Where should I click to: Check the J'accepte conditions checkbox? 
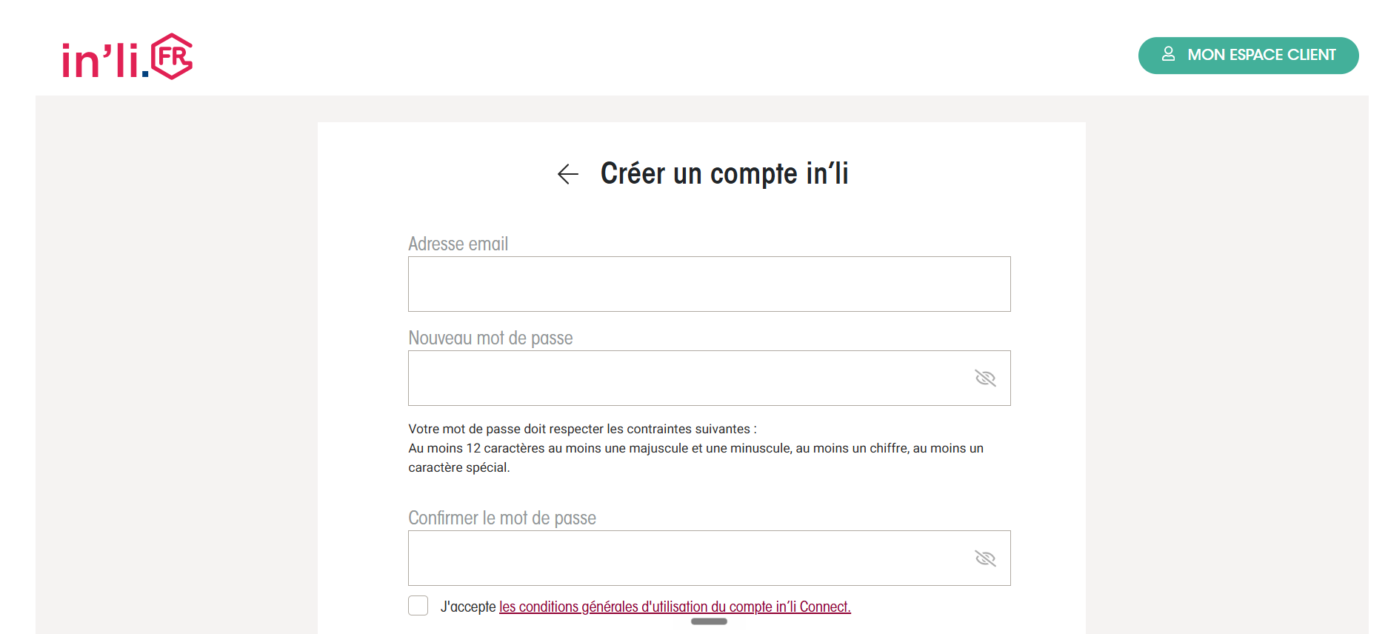tap(418, 606)
